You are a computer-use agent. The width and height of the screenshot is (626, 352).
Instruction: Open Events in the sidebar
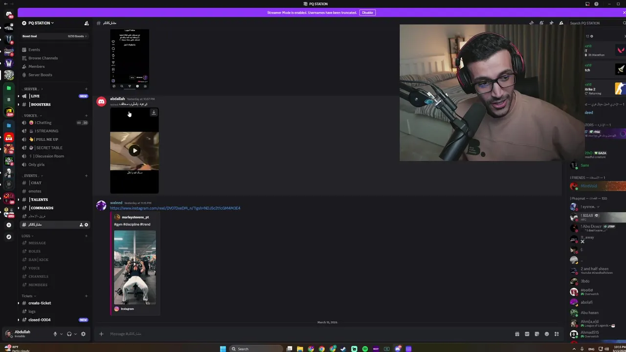[34, 50]
